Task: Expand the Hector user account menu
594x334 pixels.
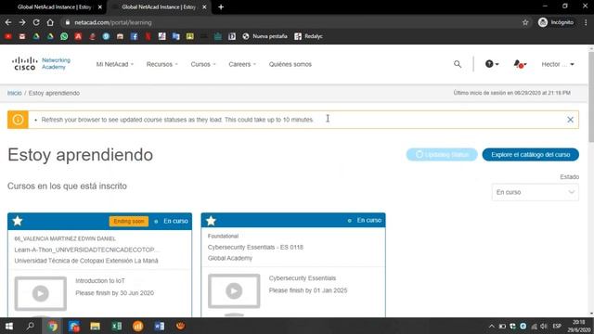Action: (558, 64)
